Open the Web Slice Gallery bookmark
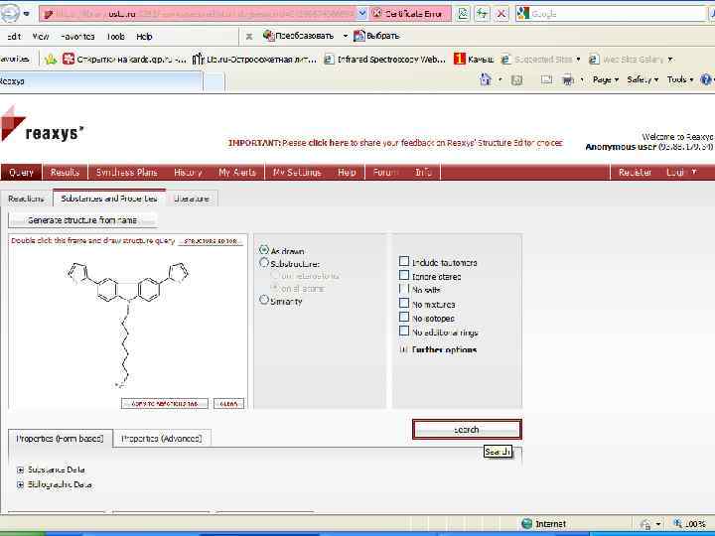This screenshot has width=715, height=536. click(631, 60)
